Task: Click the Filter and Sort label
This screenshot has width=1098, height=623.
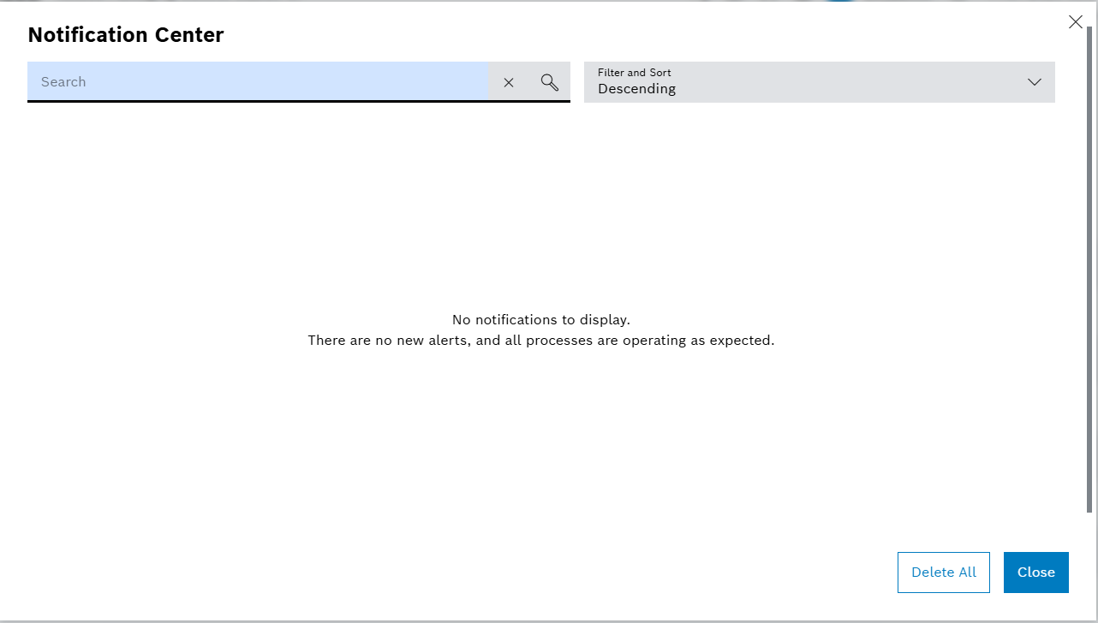Action: [x=634, y=73]
